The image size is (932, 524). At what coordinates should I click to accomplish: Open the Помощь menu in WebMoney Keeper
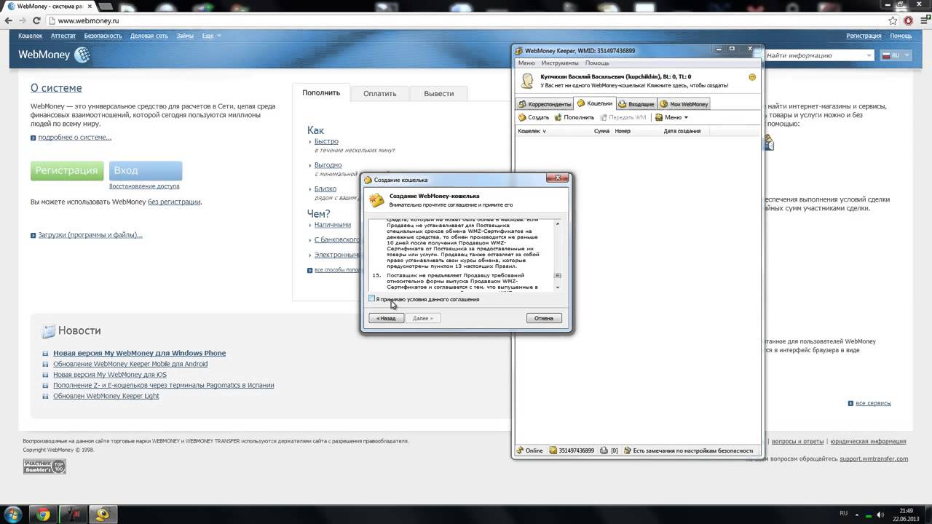click(597, 63)
